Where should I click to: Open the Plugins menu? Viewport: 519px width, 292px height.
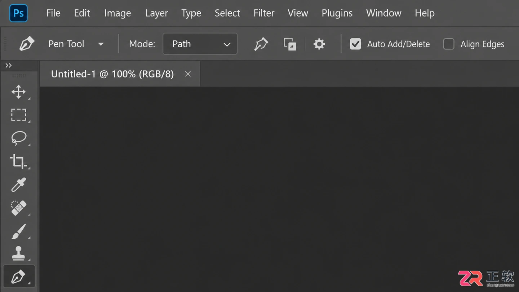click(x=337, y=13)
